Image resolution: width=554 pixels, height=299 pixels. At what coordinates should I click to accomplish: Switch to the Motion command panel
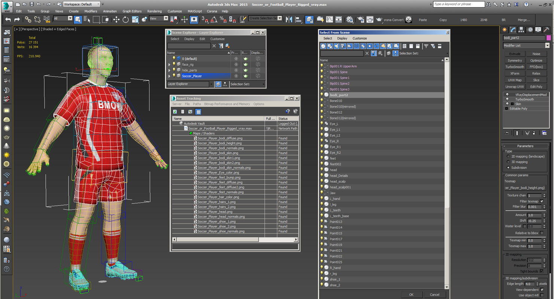coord(530,30)
